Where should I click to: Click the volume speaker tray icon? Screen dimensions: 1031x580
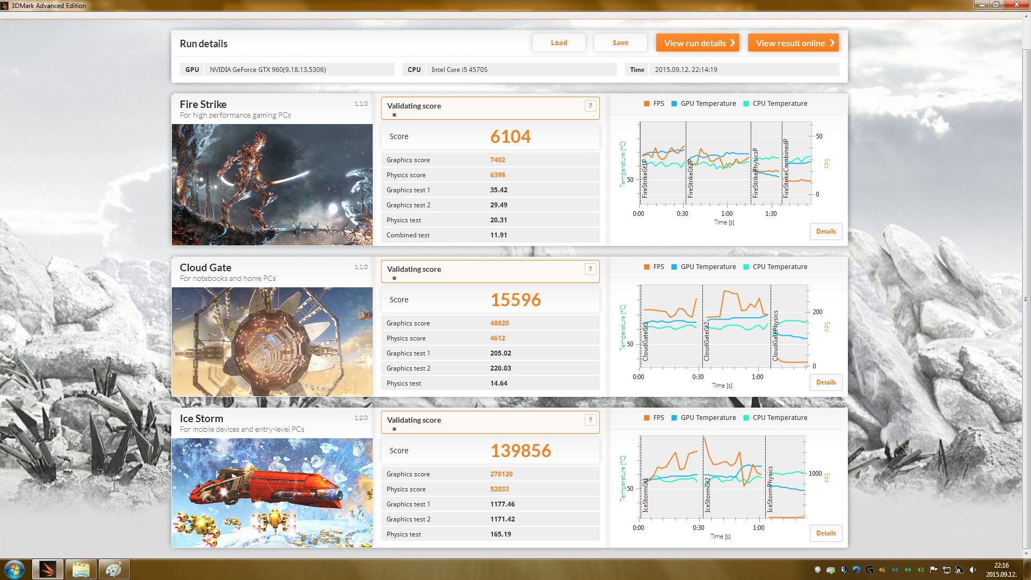(972, 570)
